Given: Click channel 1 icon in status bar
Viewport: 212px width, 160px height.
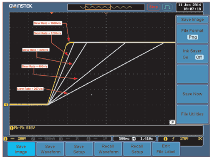Looking at the screenshot, I should tap(5, 139).
